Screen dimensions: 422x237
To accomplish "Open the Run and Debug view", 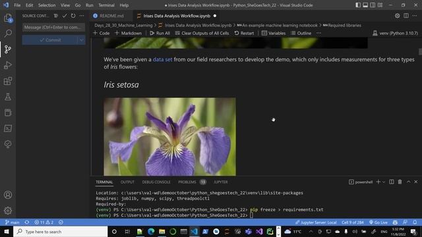I will click(8, 65).
